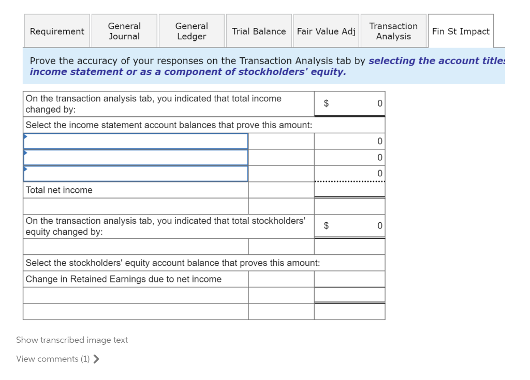Open the Fair Value Adj tab
The image size is (530, 380).
pyautogui.click(x=326, y=31)
